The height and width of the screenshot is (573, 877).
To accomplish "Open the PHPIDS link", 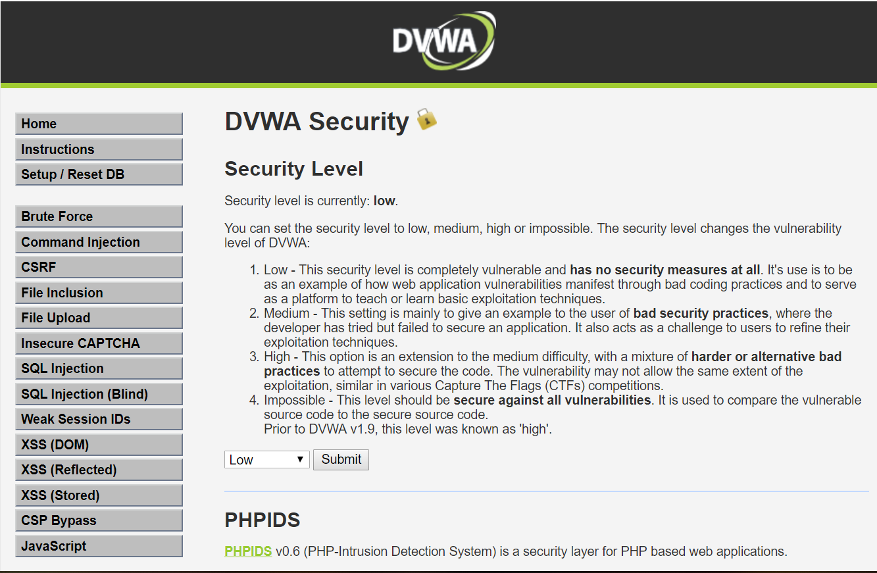I will click(247, 551).
